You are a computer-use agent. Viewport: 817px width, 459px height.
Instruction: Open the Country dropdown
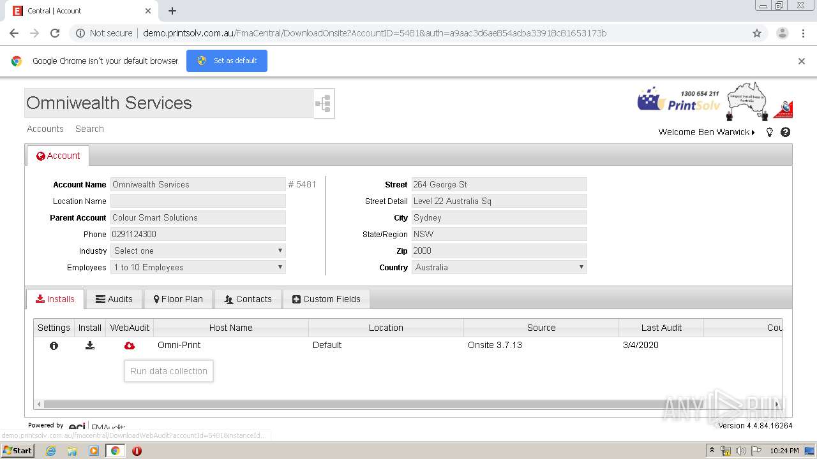(499, 267)
